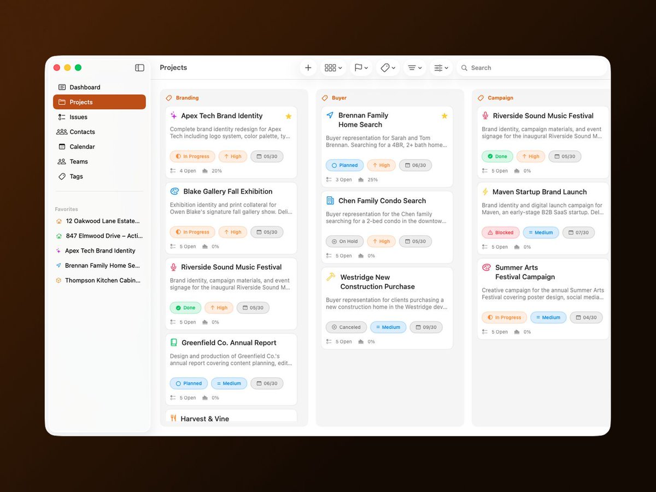Click 09/30 date badge on Westridge card
This screenshot has width=656, height=492.
click(426, 327)
